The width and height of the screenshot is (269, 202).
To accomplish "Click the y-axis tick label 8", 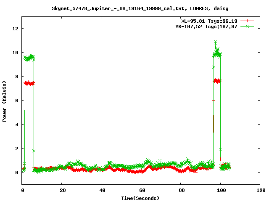I will [17, 77].
